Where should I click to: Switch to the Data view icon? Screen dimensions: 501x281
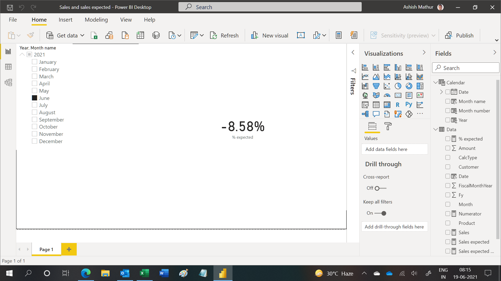[x=8, y=67]
